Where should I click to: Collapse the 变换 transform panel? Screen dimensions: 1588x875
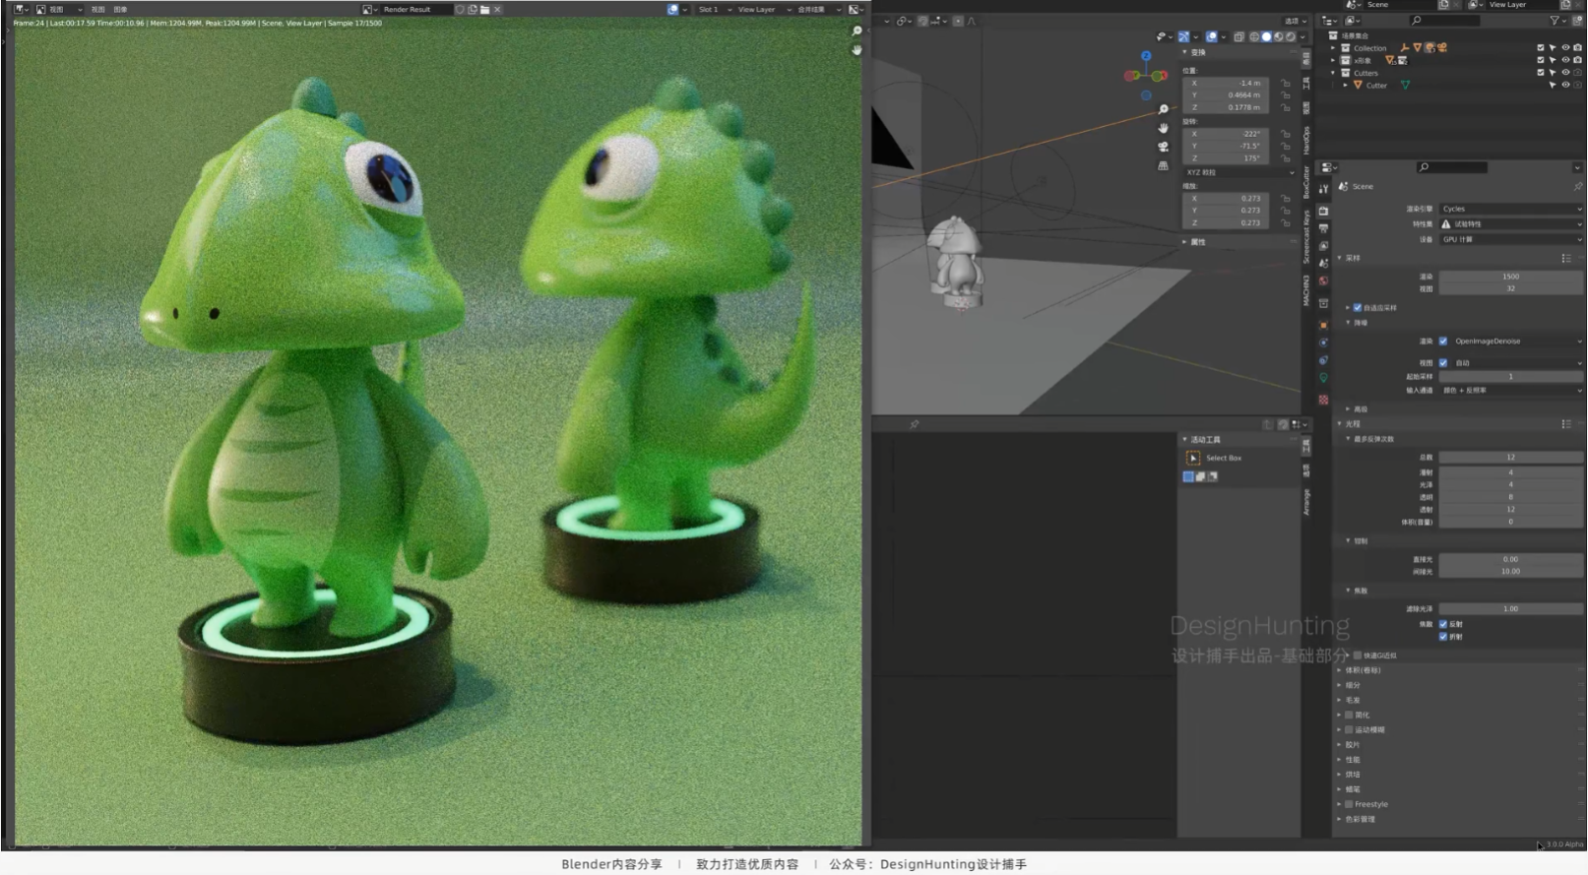tap(1184, 52)
